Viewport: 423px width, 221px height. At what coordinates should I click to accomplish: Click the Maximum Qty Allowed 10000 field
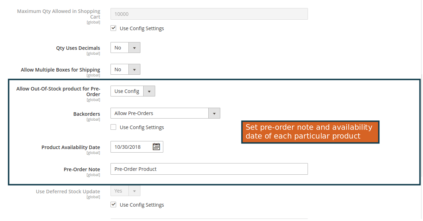[x=209, y=14]
